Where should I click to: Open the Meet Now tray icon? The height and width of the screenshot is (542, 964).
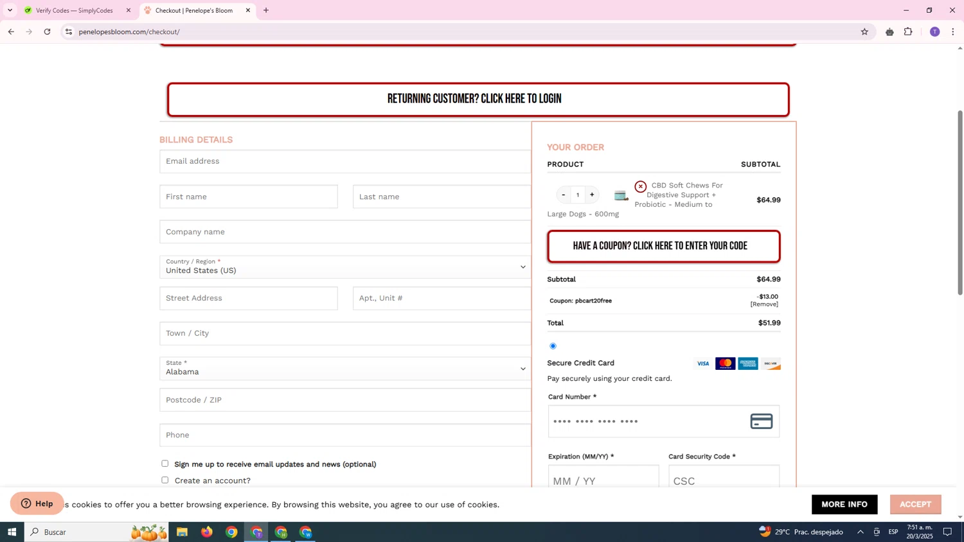click(877, 532)
